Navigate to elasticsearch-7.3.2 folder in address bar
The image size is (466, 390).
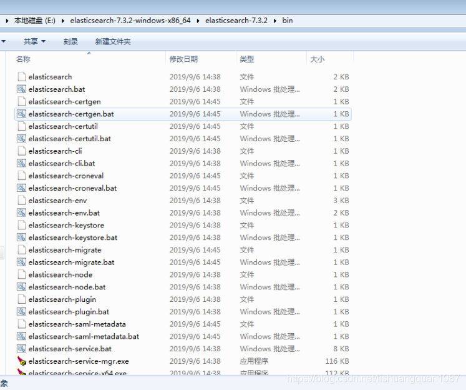[236, 21]
